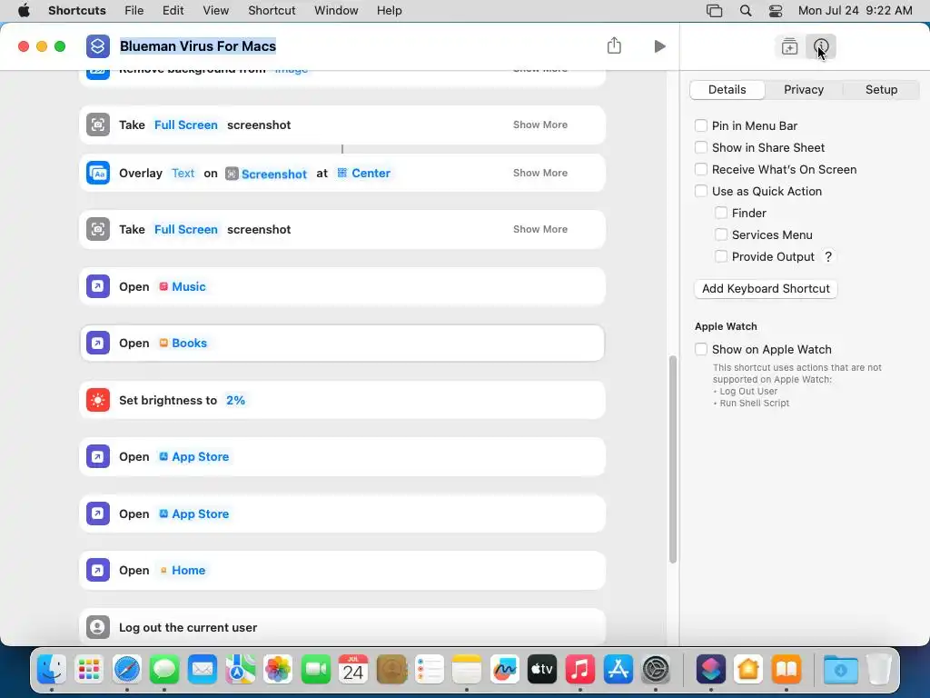The width and height of the screenshot is (930, 698).
Task: Click the date and time in menu bar
Action: click(x=855, y=11)
